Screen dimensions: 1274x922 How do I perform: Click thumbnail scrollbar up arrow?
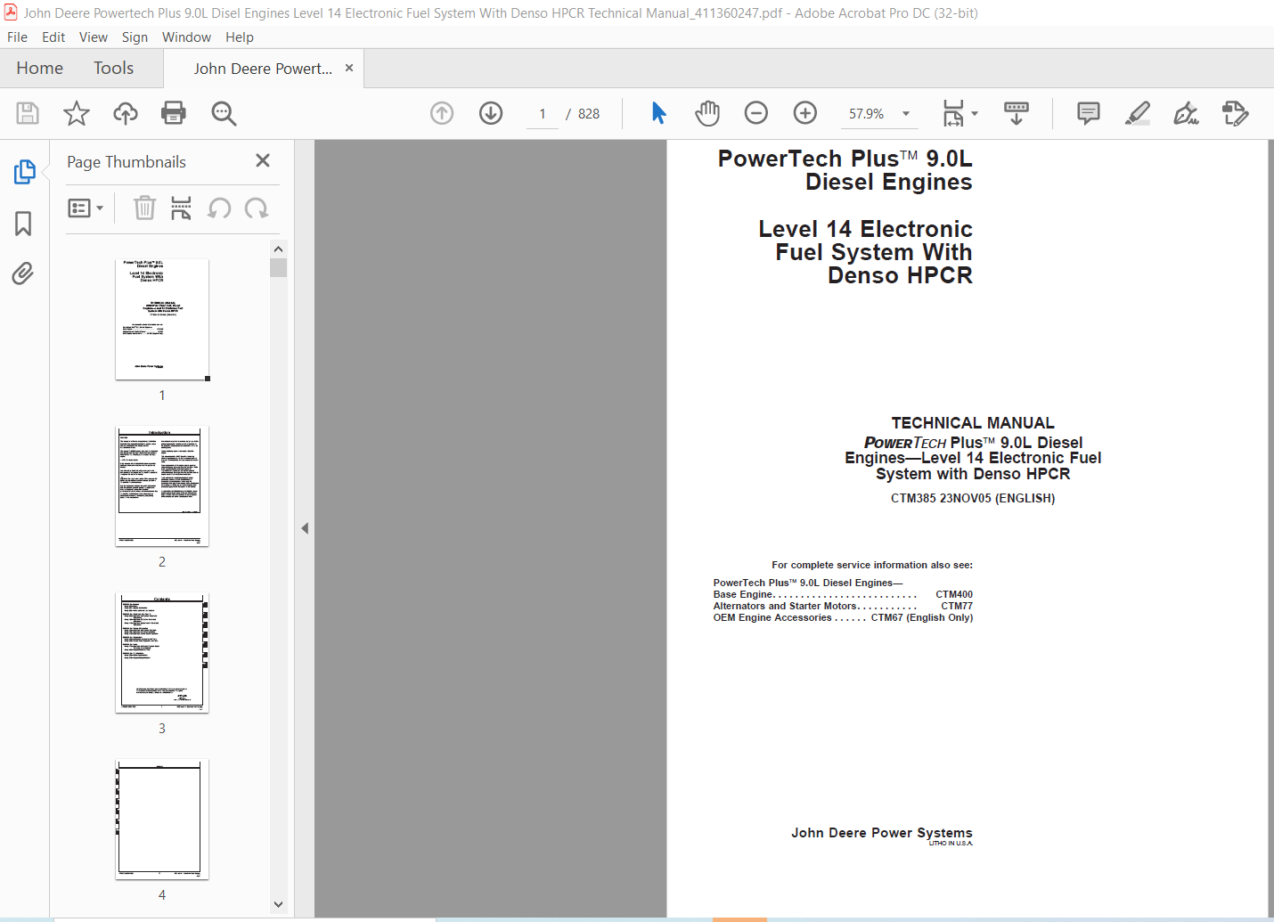278,249
